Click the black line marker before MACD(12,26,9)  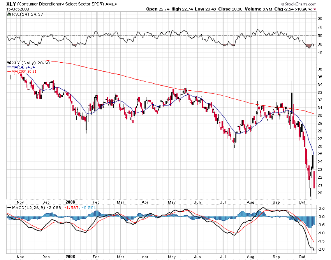[x=9, y=208]
